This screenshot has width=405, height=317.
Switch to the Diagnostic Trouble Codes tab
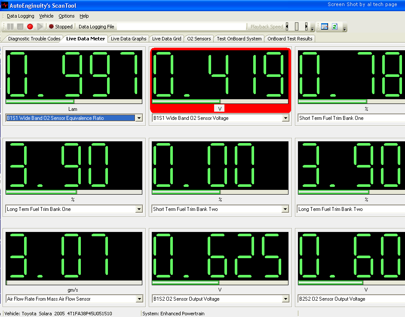pyautogui.click(x=34, y=39)
